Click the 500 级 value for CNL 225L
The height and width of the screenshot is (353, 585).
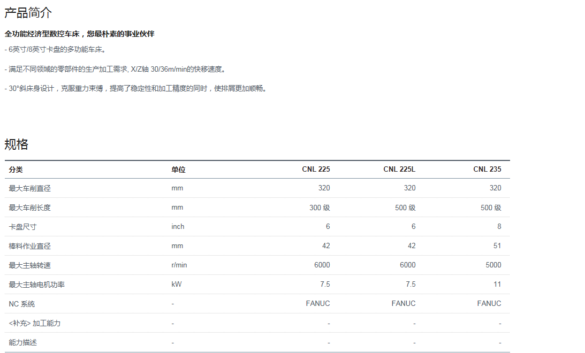point(405,208)
